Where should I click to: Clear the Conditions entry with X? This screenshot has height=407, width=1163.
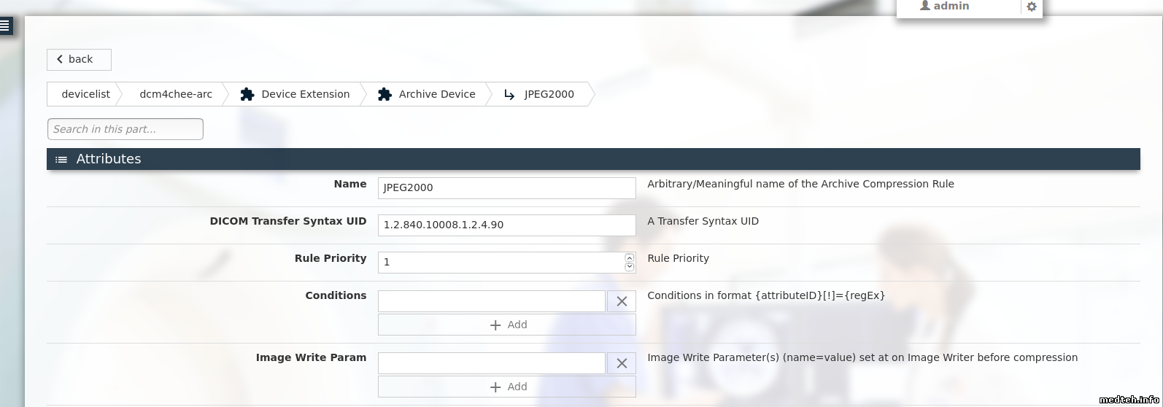tap(622, 301)
